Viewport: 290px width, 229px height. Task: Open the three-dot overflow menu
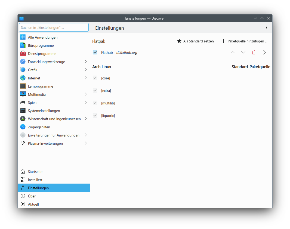click(x=267, y=27)
